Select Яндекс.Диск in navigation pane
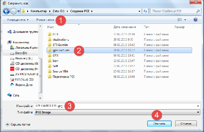This screenshot has width=204, height=132. pyautogui.click(x=21, y=85)
